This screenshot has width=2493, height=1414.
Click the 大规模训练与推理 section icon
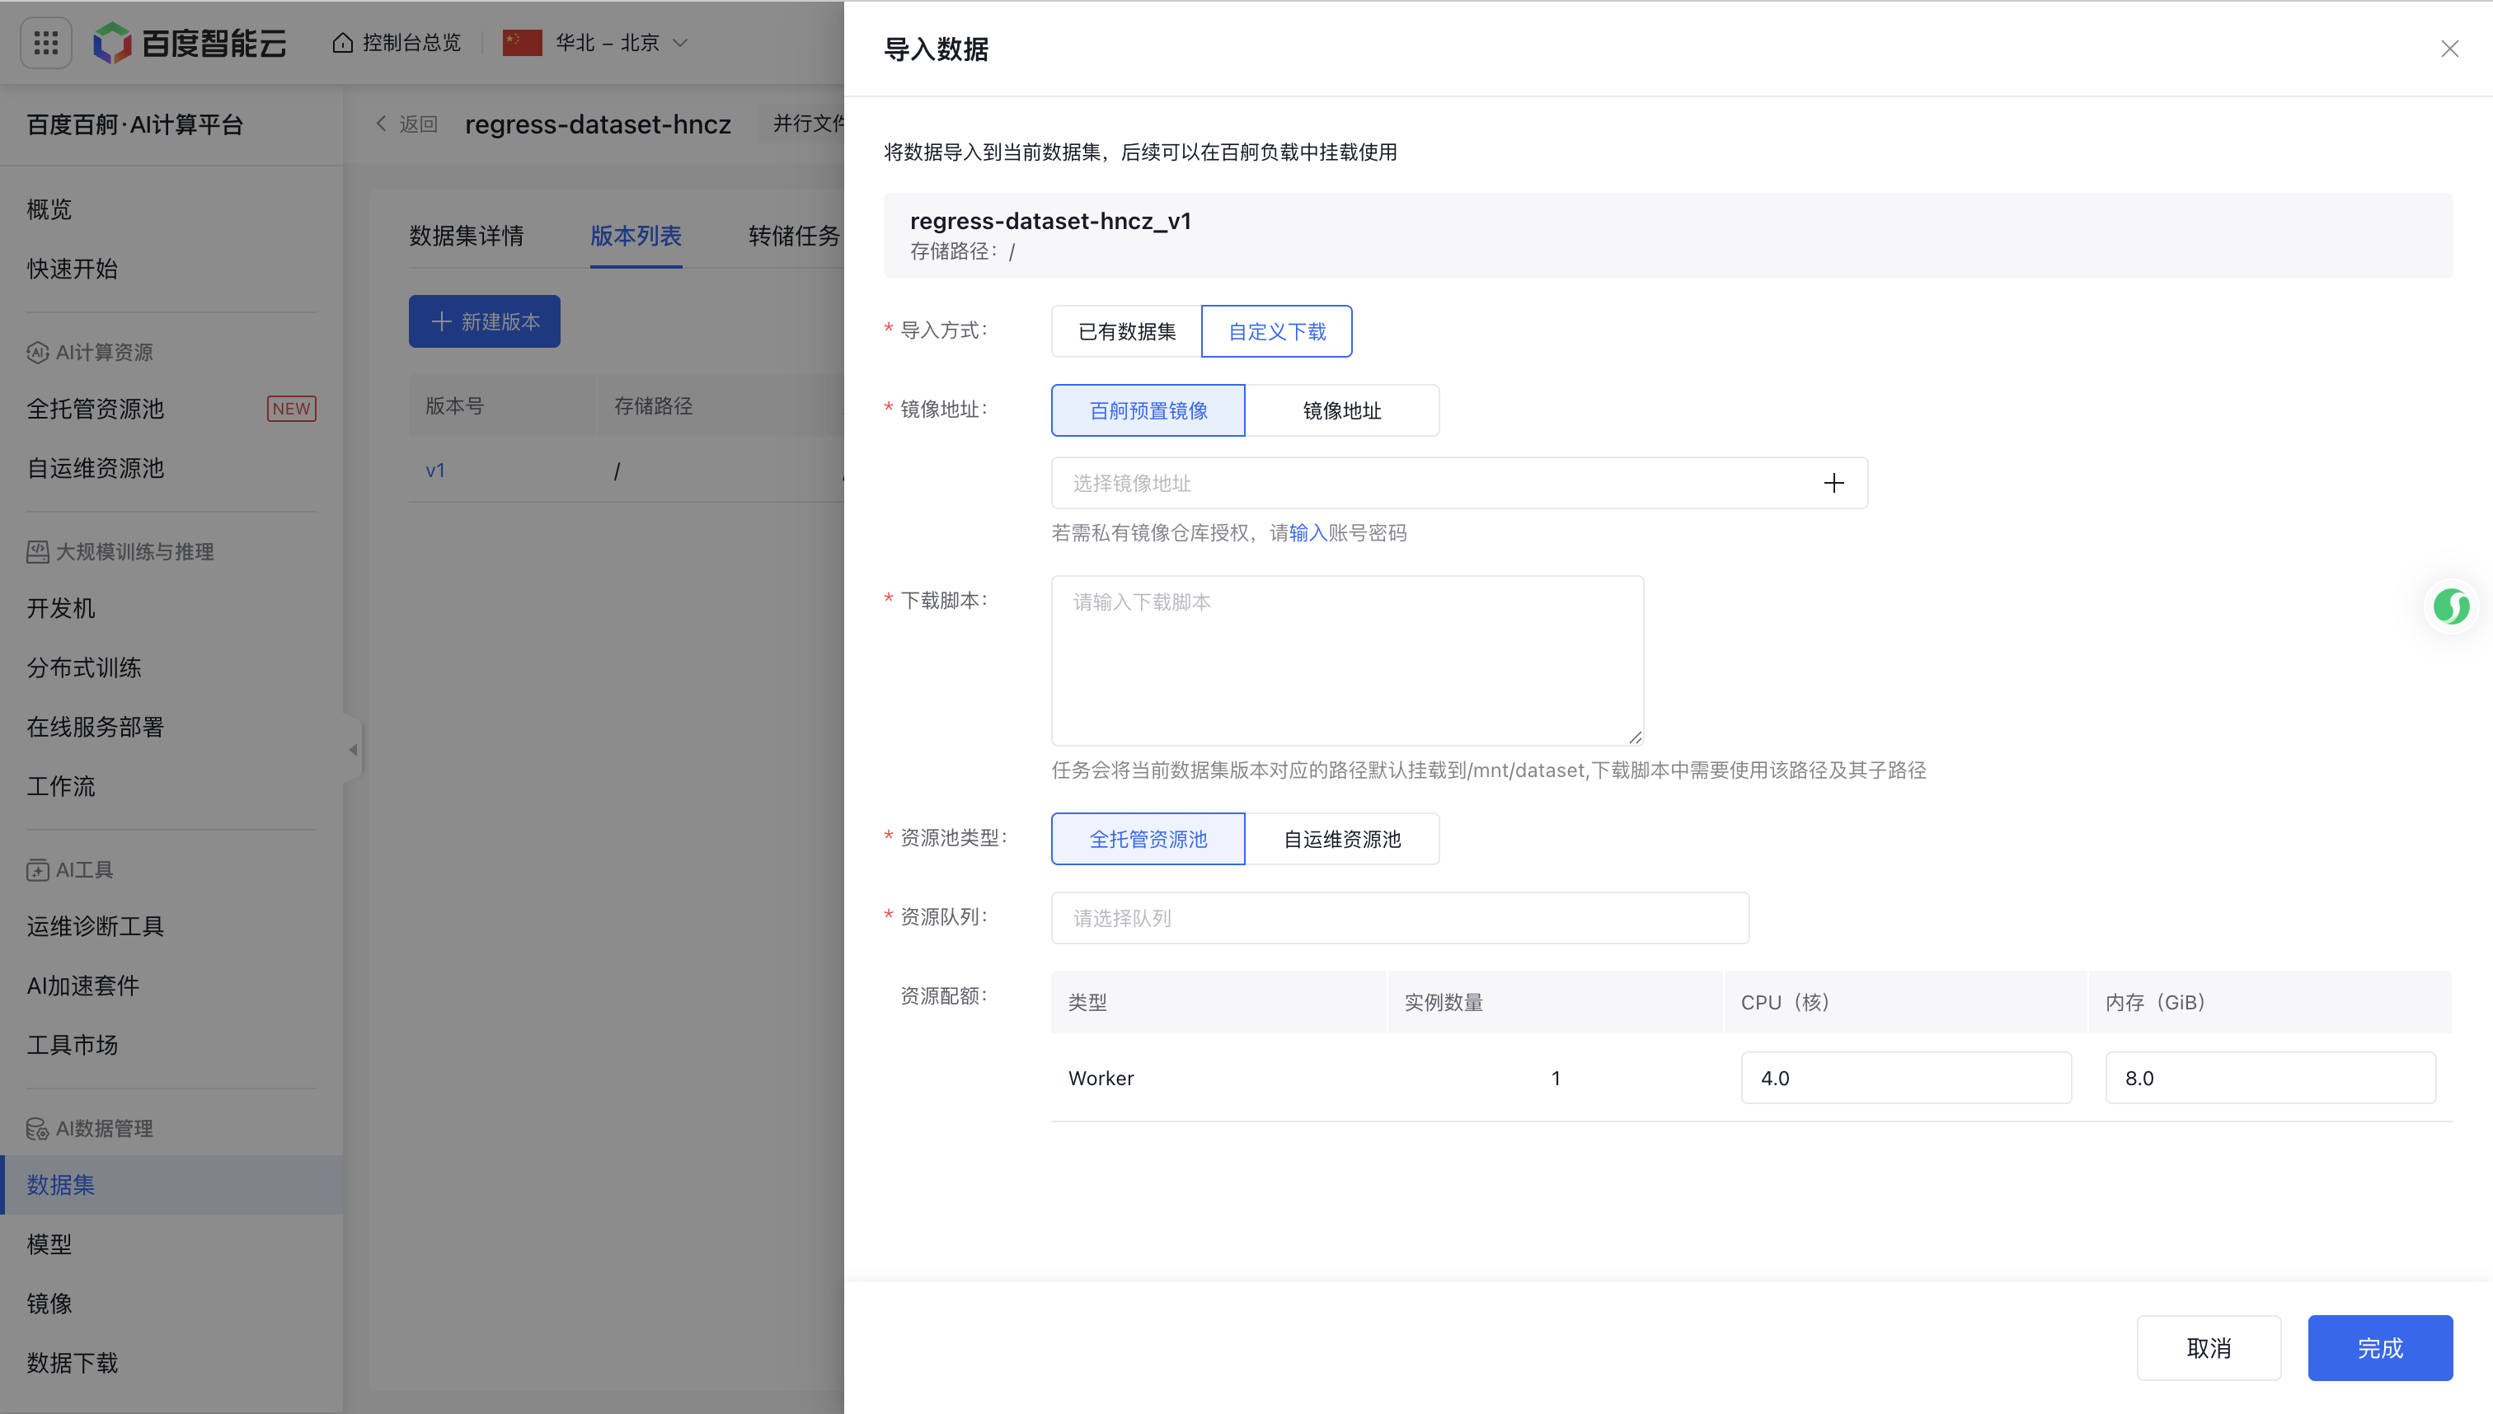pos(37,551)
